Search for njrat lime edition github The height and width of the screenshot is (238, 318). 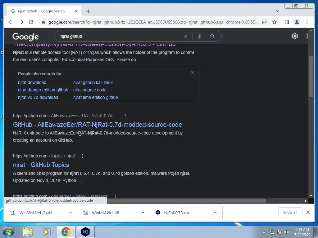96,97
